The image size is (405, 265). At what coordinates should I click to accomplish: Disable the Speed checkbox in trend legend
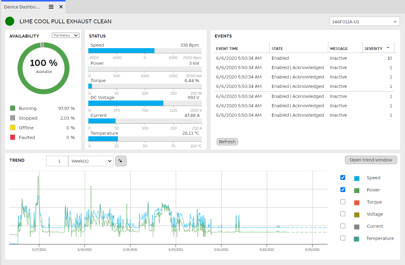click(x=343, y=177)
